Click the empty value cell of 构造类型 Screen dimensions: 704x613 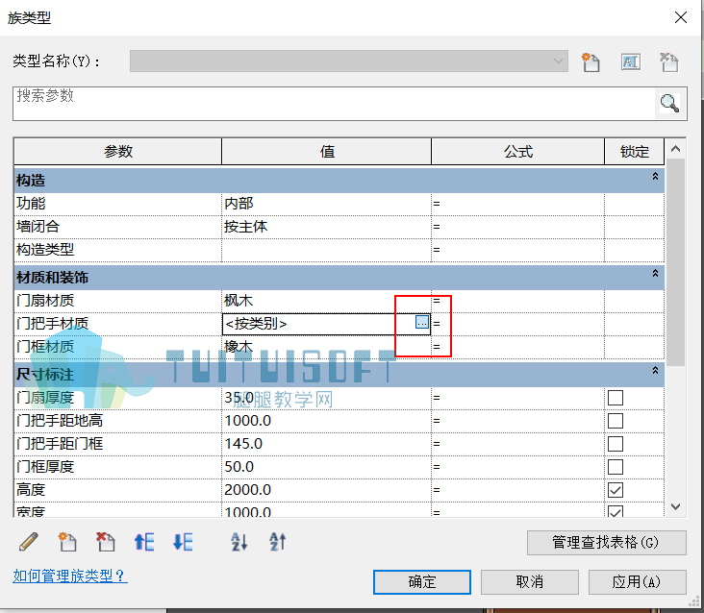326,250
